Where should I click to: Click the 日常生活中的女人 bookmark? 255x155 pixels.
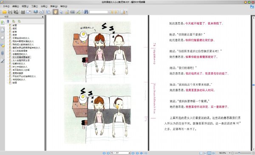click(21, 38)
